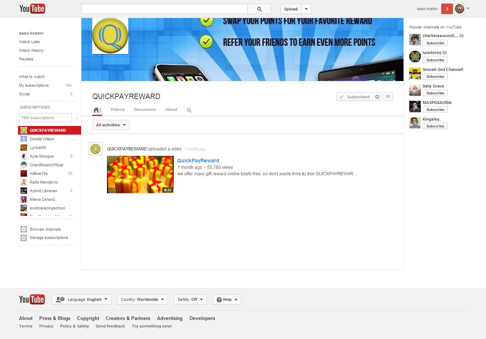
Task: Click the search magnifier button
Action: pos(259,9)
